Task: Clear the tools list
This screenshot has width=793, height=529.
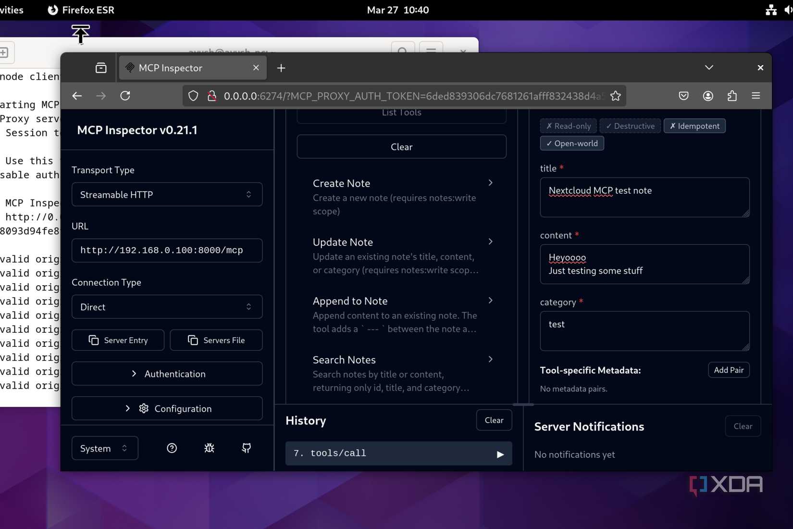Action: pos(401,147)
